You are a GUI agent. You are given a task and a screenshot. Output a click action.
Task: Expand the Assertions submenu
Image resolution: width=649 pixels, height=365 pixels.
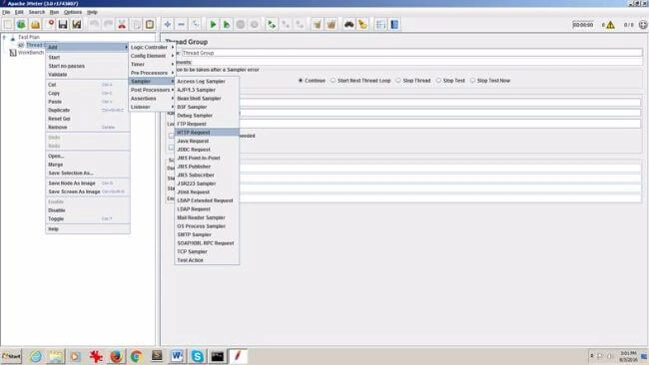152,99
